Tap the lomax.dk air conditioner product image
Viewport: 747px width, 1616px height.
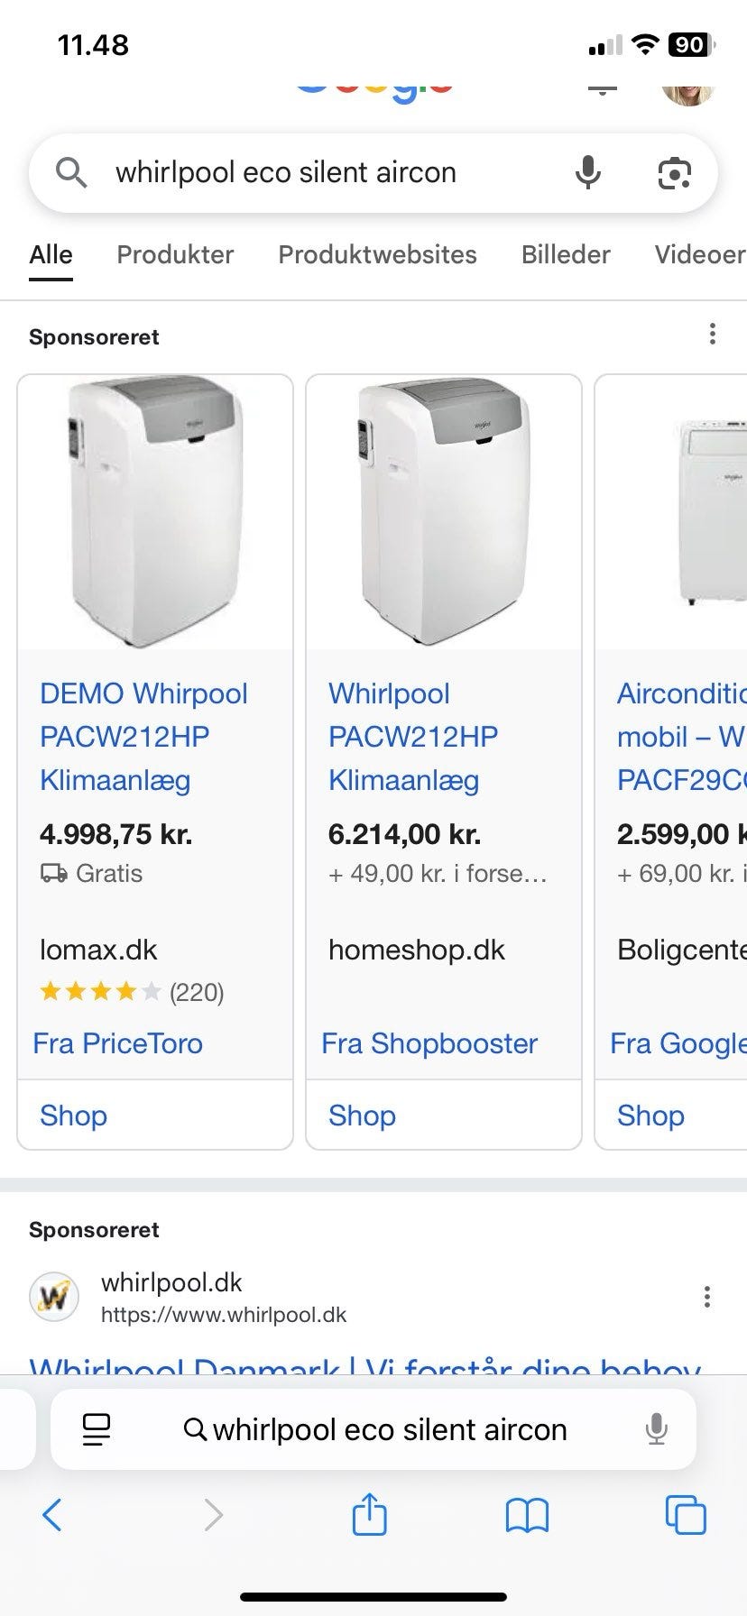click(155, 511)
